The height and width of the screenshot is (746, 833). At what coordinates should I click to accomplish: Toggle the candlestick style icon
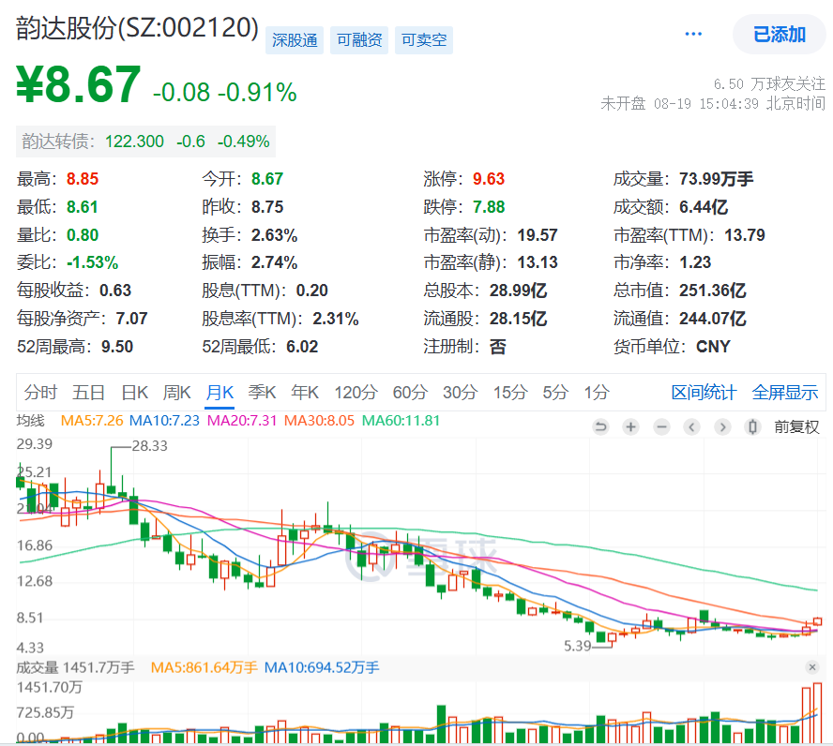click(x=752, y=426)
